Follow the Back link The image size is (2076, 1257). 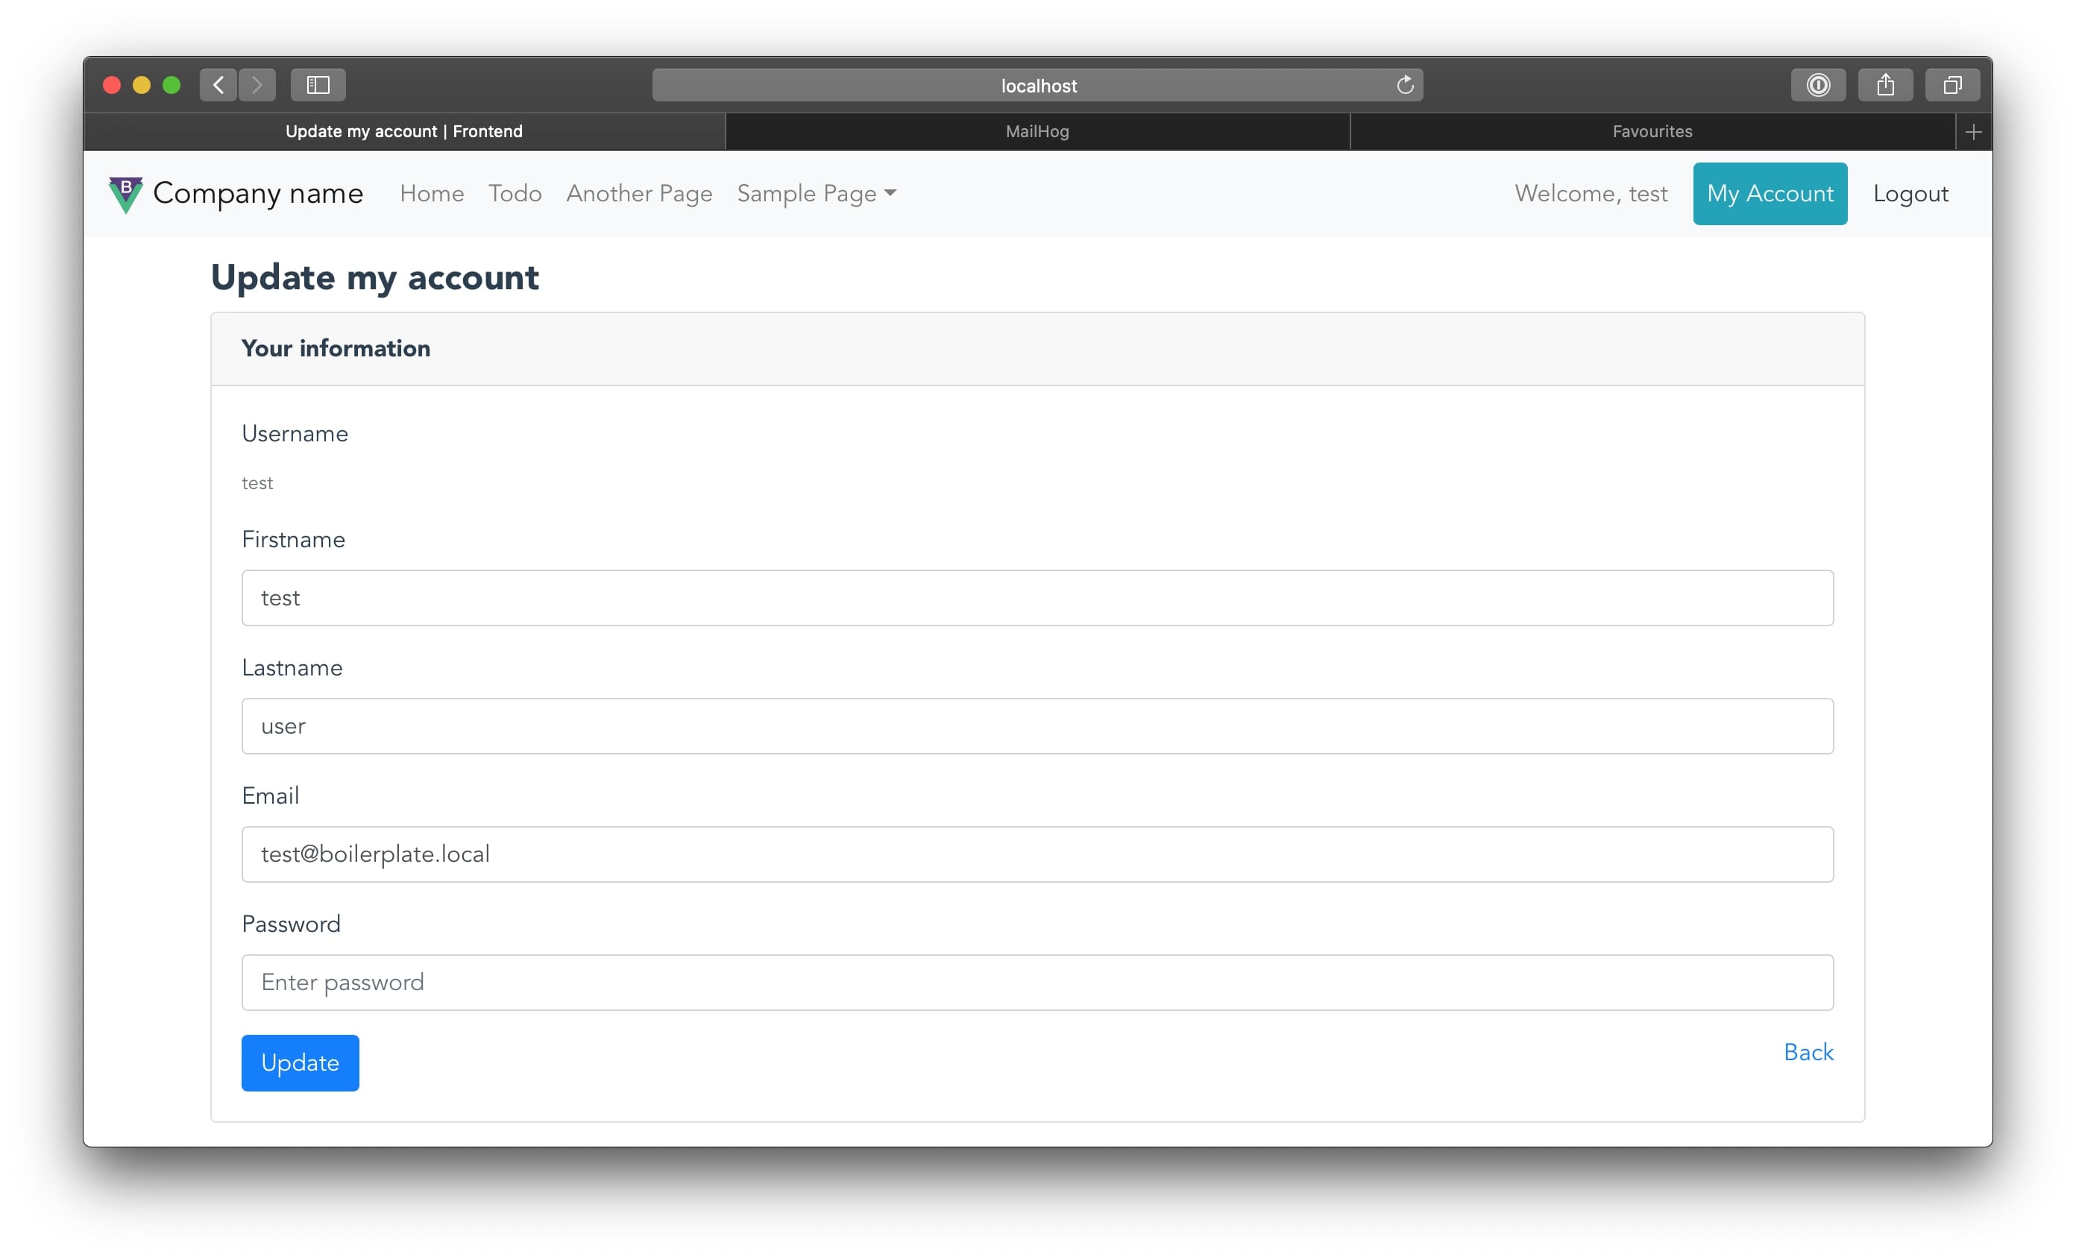[x=1808, y=1051]
